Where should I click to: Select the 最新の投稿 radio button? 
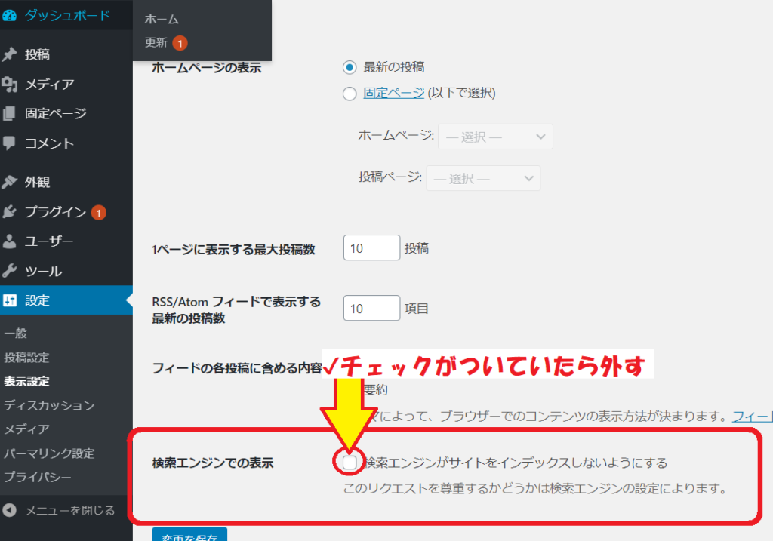(349, 67)
